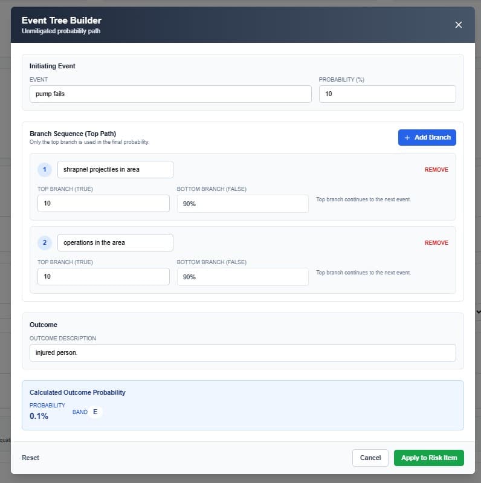Viewport: 481px width, 483px height.
Task: Click the initiating event Probability (%) field
Action: (387, 94)
